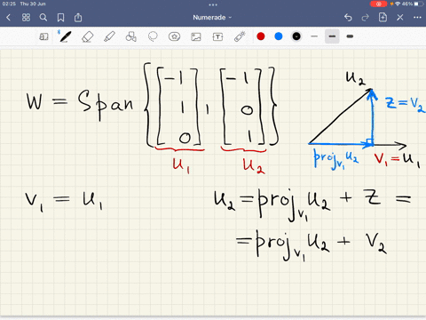Open the share/export menu

(78, 18)
